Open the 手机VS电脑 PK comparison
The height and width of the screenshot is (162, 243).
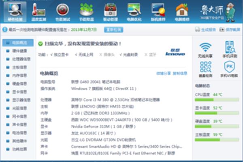[229, 69]
